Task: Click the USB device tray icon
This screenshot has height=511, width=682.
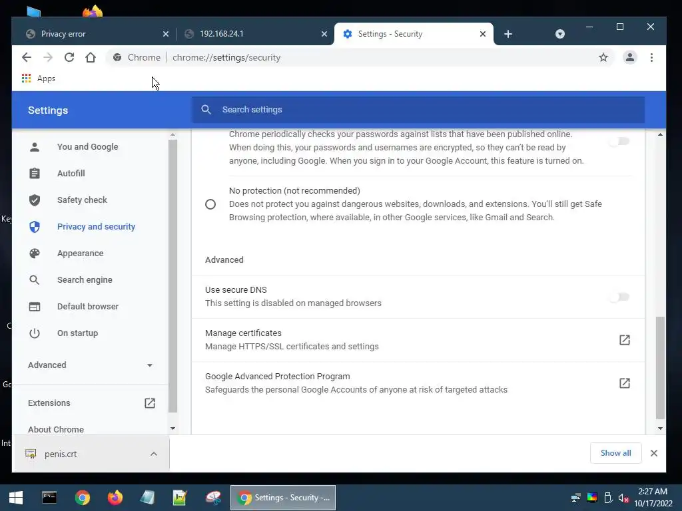Action: click(x=608, y=498)
